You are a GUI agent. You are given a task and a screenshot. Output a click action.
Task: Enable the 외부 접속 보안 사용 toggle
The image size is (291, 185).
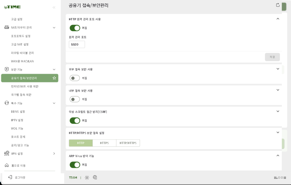[x=75, y=78]
